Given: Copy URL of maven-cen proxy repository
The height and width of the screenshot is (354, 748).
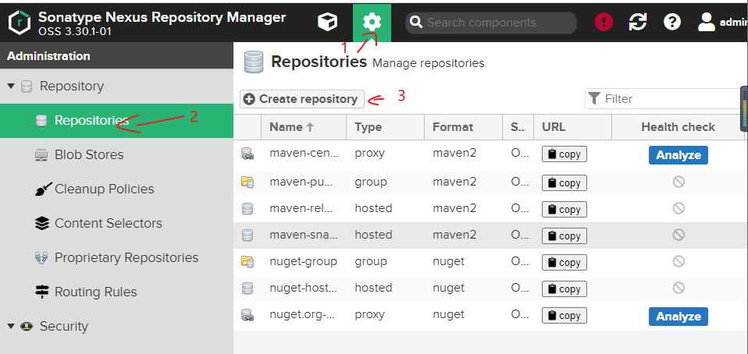Looking at the screenshot, I should click(x=565, y=155).
